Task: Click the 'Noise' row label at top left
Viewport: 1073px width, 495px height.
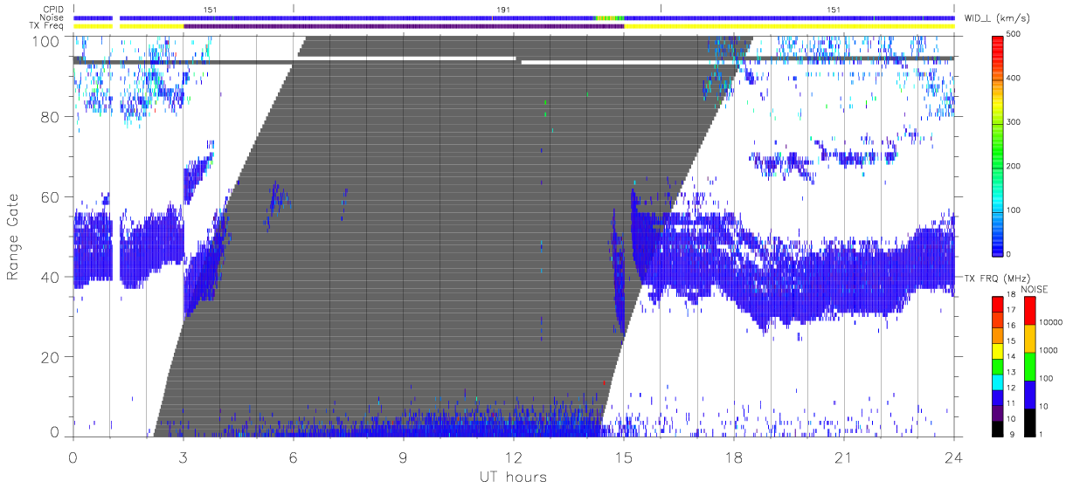Action: (52, 17)
